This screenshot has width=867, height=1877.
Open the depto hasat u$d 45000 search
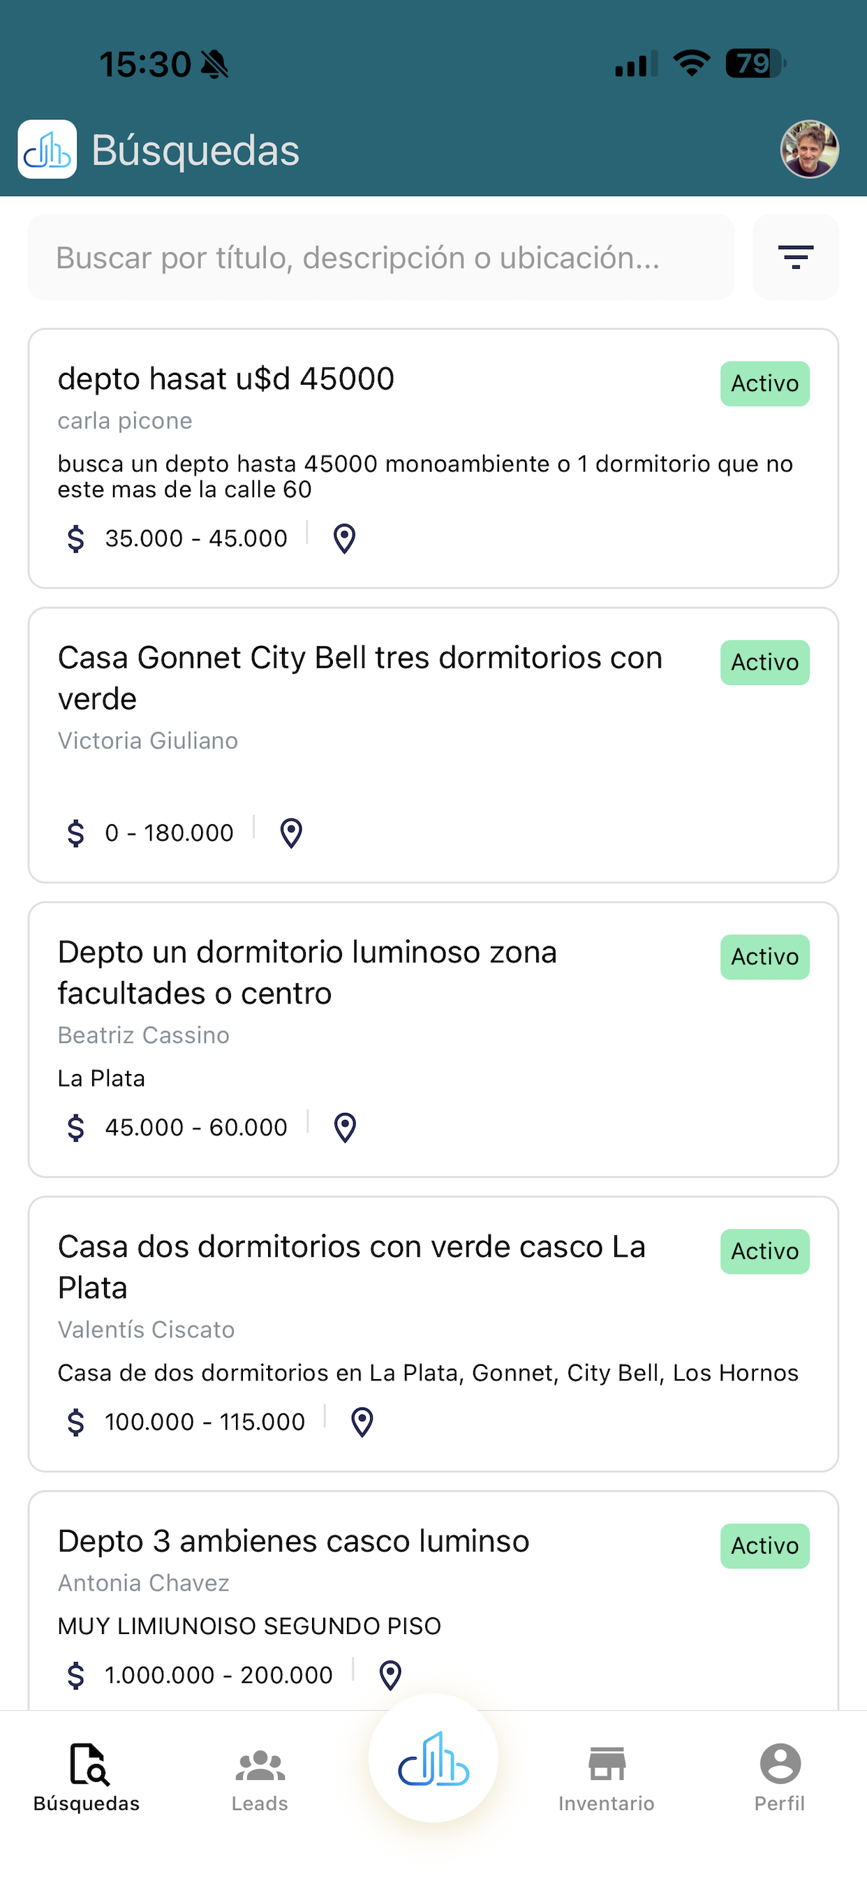(x=433, y=458)
